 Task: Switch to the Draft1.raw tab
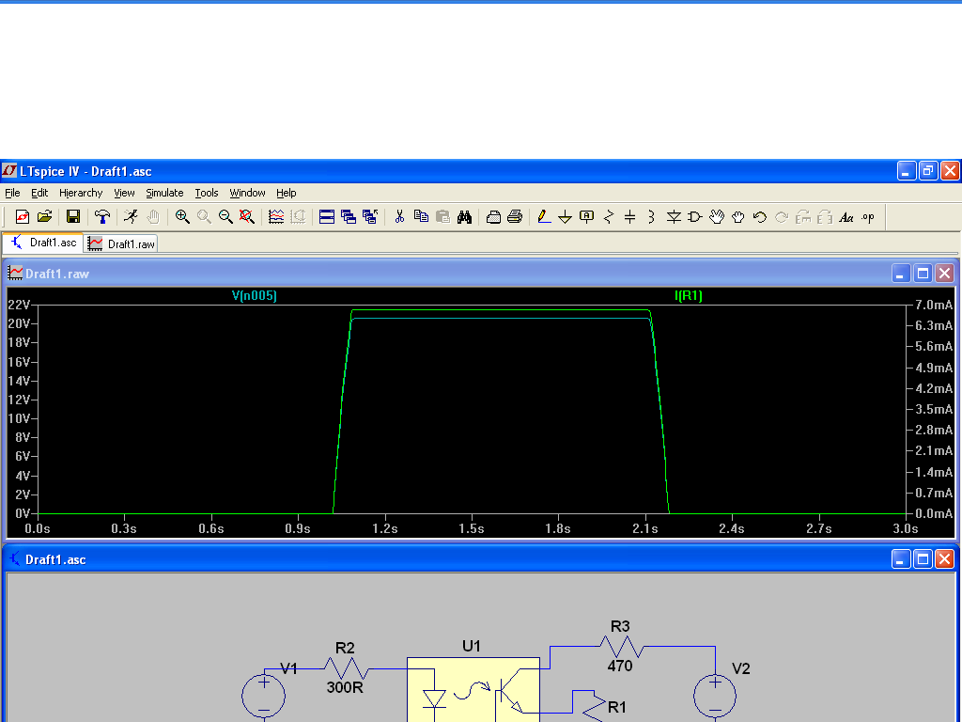pos(121,243)
